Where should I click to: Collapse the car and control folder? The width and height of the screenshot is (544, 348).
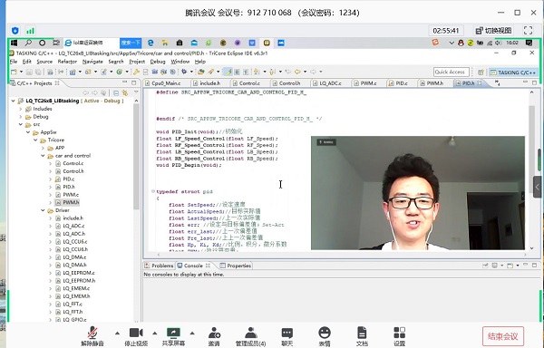(x=43, y=156)
